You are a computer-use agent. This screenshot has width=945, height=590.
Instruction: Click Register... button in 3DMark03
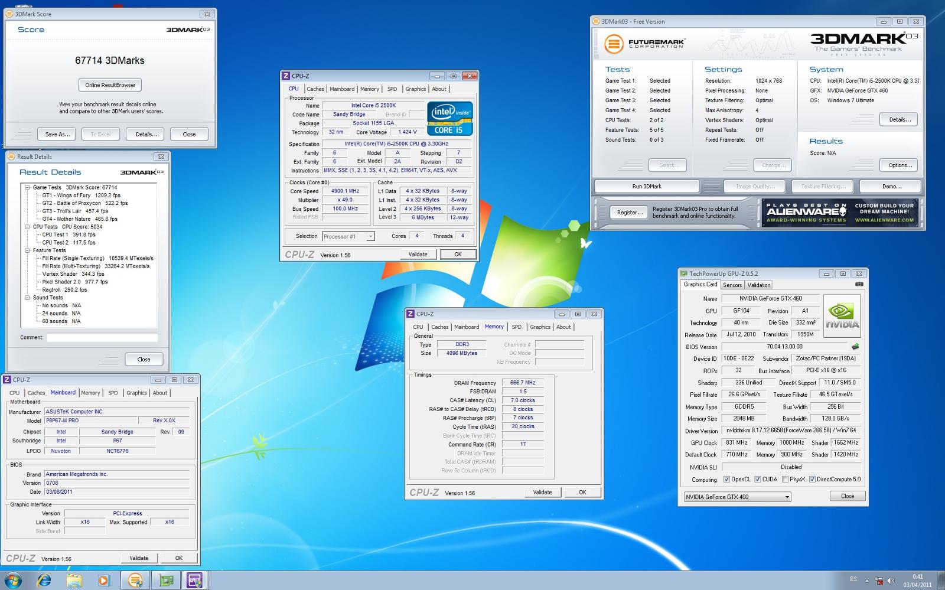coord(629,212)
